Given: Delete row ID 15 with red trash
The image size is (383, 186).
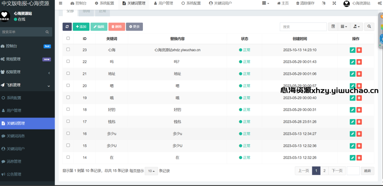Looking at the screenshot, I should coord(359,146).
